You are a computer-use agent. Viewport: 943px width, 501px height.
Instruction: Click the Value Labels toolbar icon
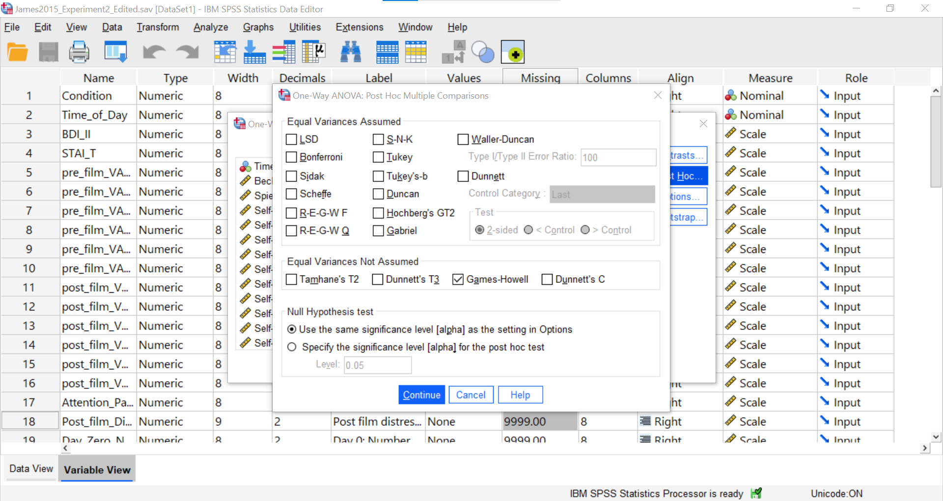pos(453,52)
